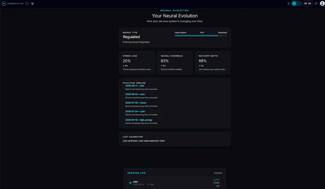Open notifications bell icon
Screen dimensions: 325x189
[x=288, y=4]
